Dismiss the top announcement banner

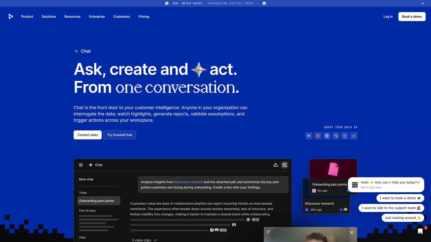click(x=423, y=3)
